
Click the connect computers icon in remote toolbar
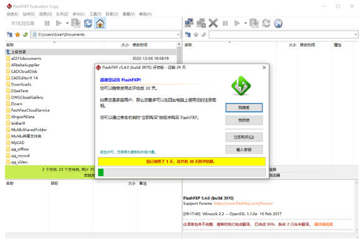[x=190, y=23]
